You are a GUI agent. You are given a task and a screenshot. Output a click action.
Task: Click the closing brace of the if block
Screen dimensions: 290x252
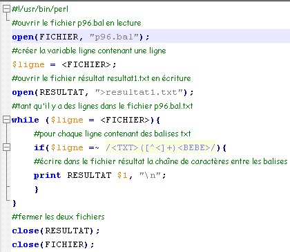pyautogui.click(x=37, y=190)
